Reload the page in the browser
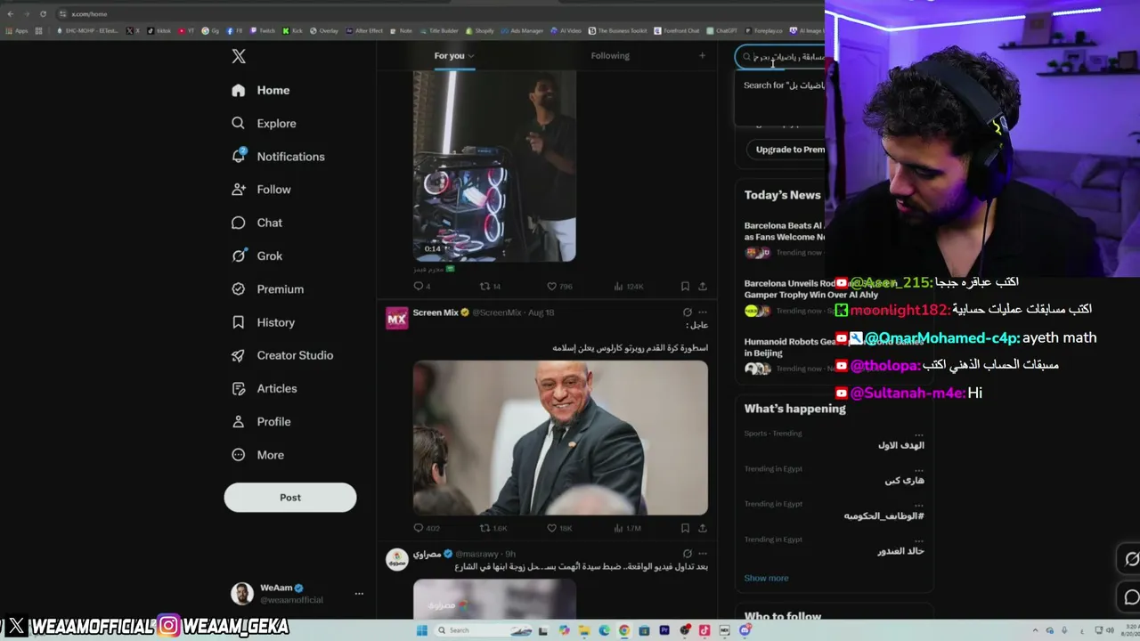Viewport: 1140px width, 641px height. 43,14
